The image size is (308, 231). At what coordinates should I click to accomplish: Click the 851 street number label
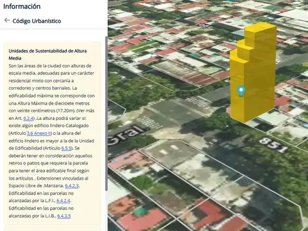(x=273, y=144)
